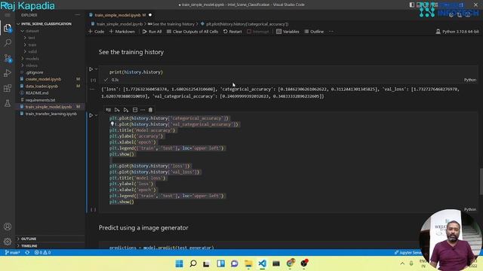Open run options dropdown for plot cell
Screen dimensions: 483x271
pos(96,115)
